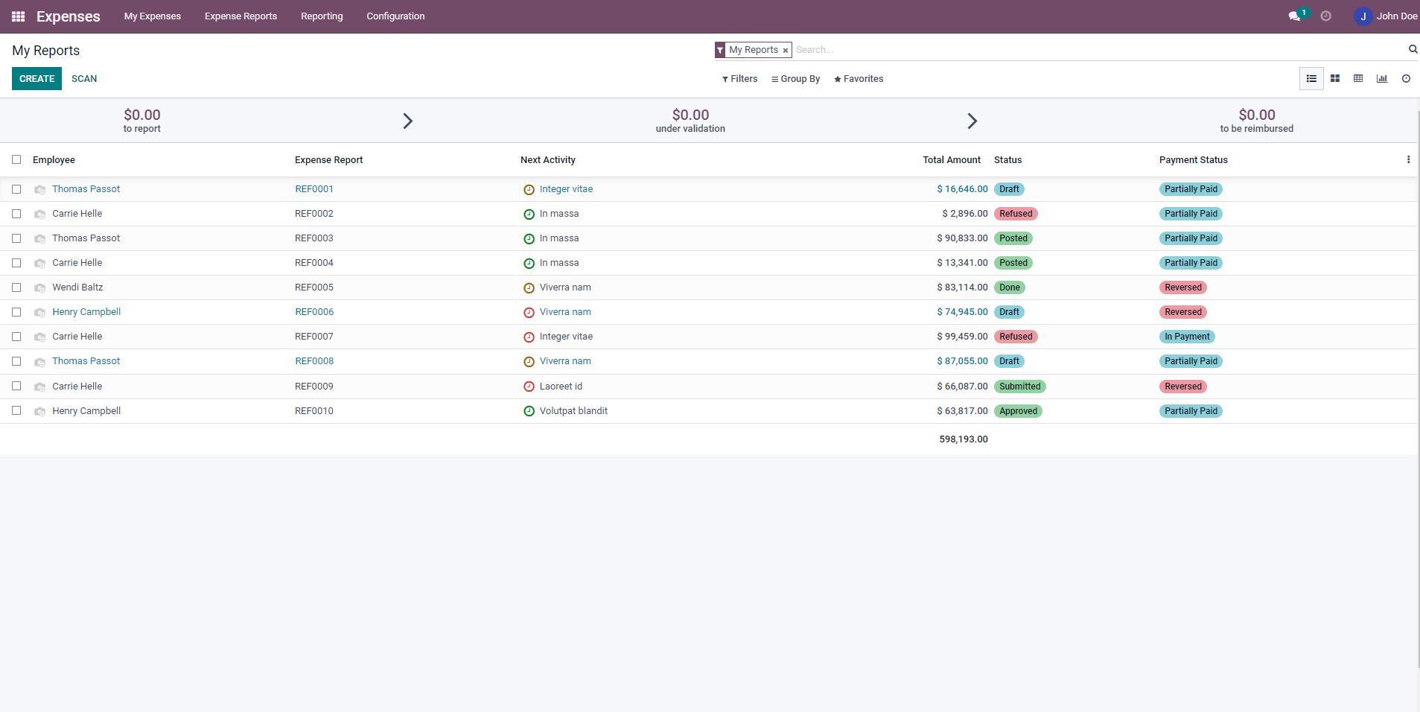The width and height of the screenshot is (1420, 712).
Task: Switch to Graph chart view
Action: [1382, 79]
